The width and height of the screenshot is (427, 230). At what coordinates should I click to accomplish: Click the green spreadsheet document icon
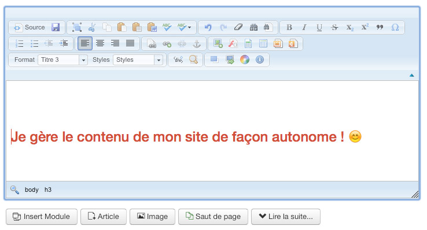[248, 43]
